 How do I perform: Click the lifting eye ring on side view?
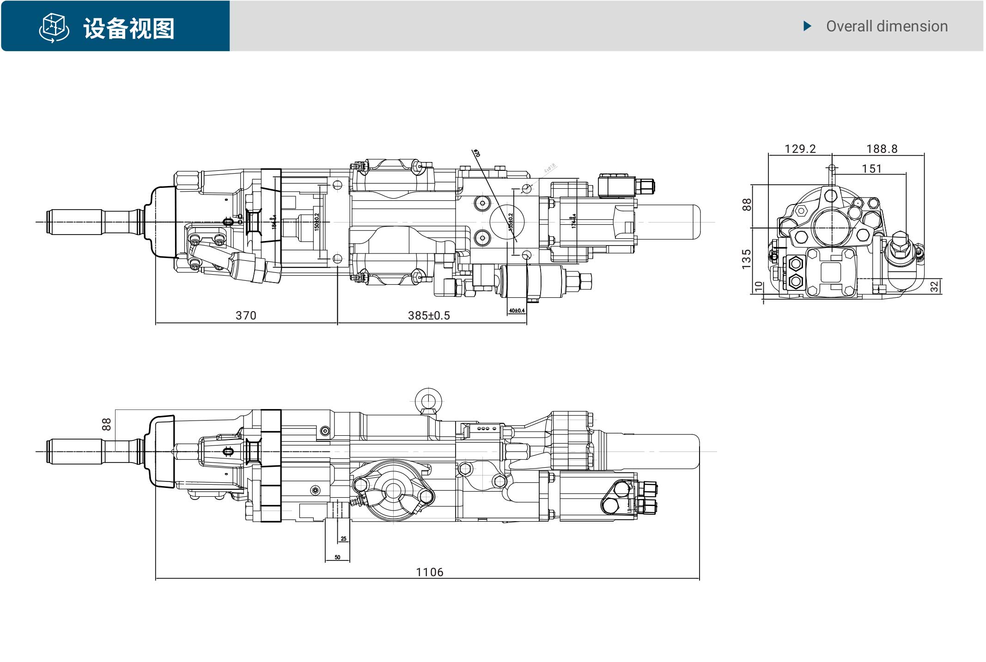pos(428,402)
